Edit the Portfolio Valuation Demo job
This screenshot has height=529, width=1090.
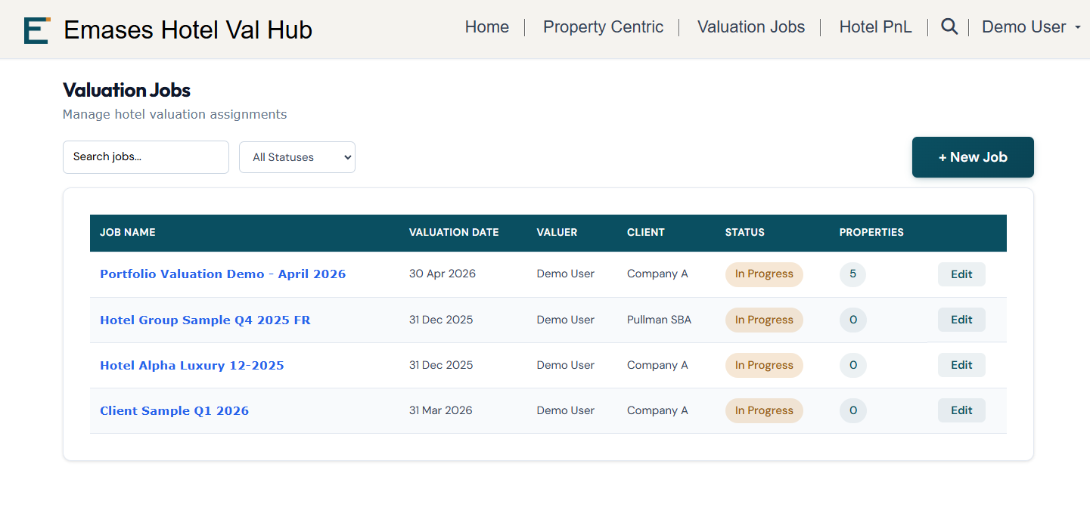coord(961,274)
